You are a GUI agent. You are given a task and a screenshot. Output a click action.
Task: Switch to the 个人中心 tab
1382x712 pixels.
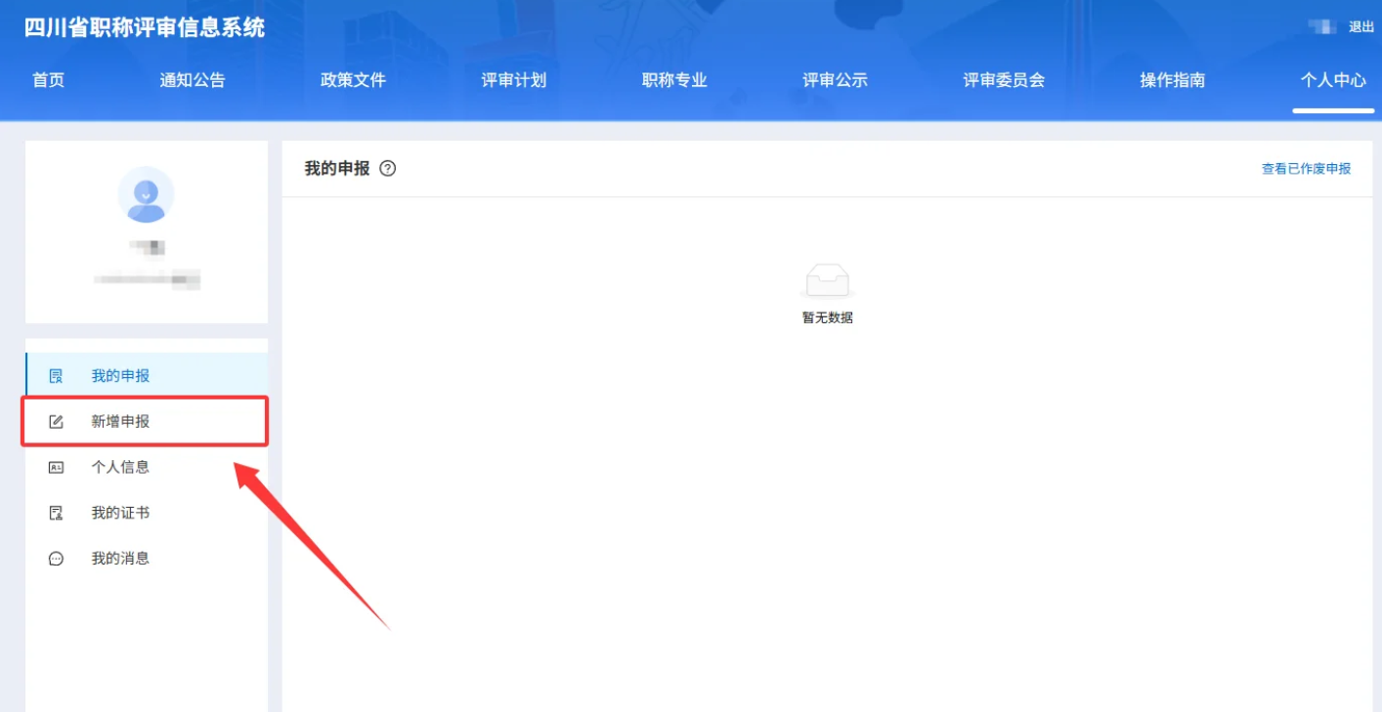pos(1333,80)
